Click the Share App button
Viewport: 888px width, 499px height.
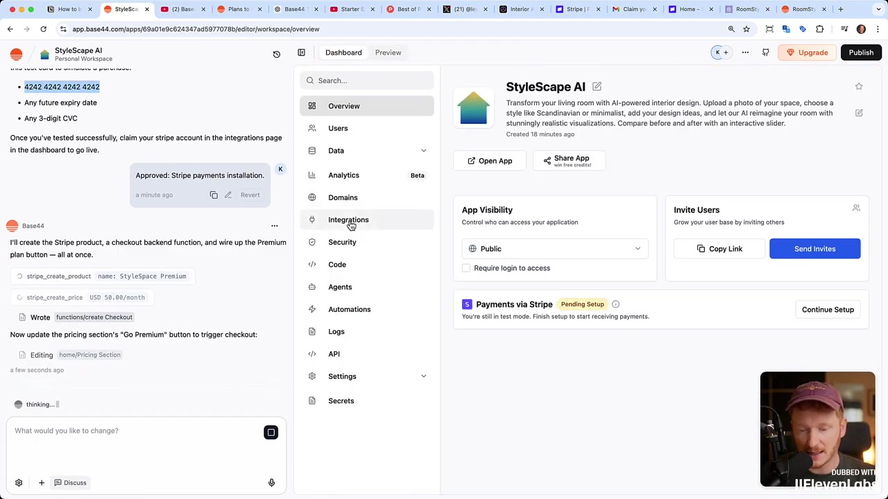click(x=570, y=161)
